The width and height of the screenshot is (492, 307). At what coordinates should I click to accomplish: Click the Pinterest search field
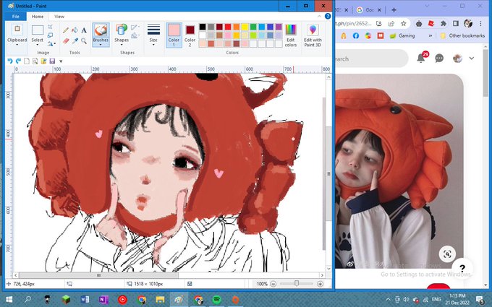click(x=371, y=59)
